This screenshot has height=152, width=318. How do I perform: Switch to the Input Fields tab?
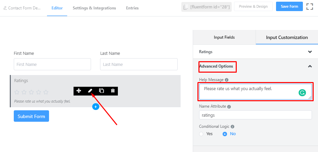click(224, 37)
